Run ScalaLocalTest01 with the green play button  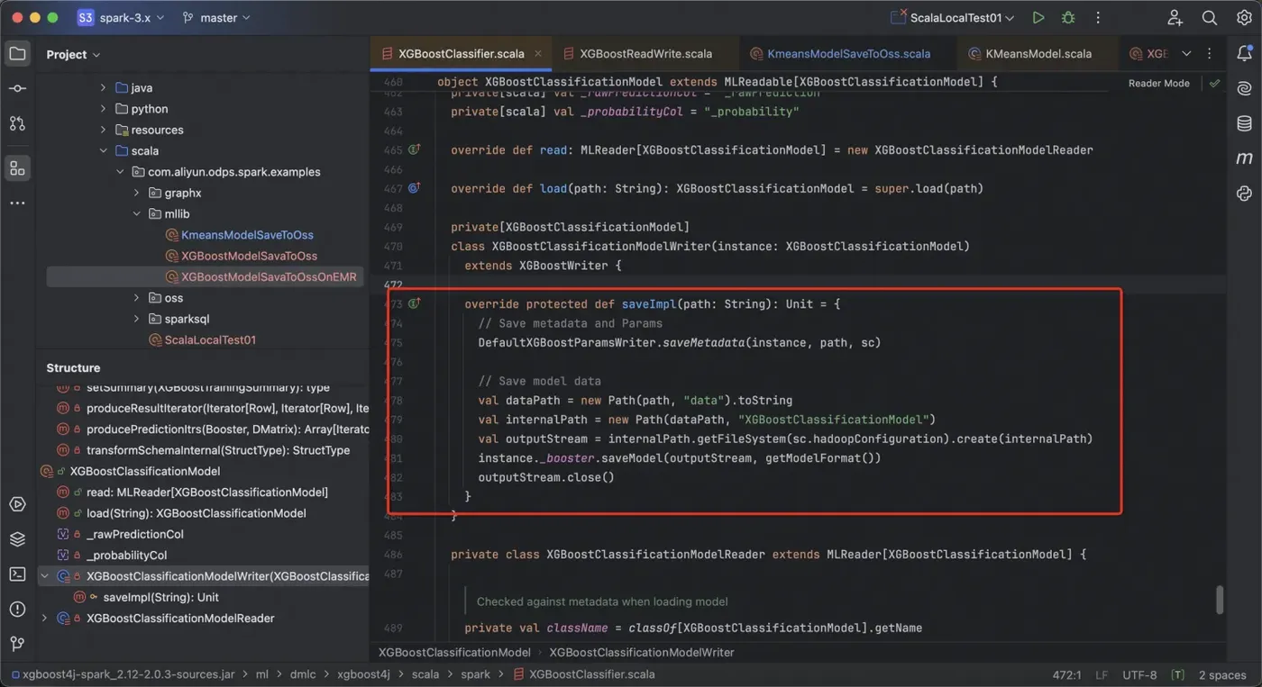click(1038, 18)
